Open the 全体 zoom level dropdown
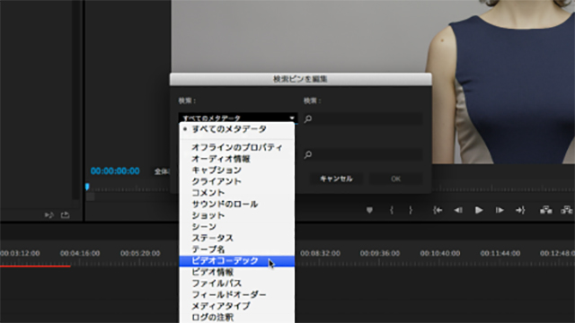 pyautogui.click(x=162, y=171)
